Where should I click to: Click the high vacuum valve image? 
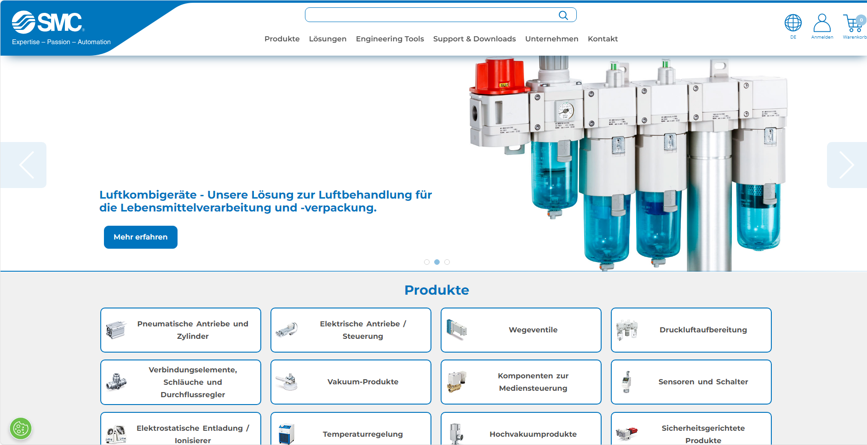pos(456,434)
